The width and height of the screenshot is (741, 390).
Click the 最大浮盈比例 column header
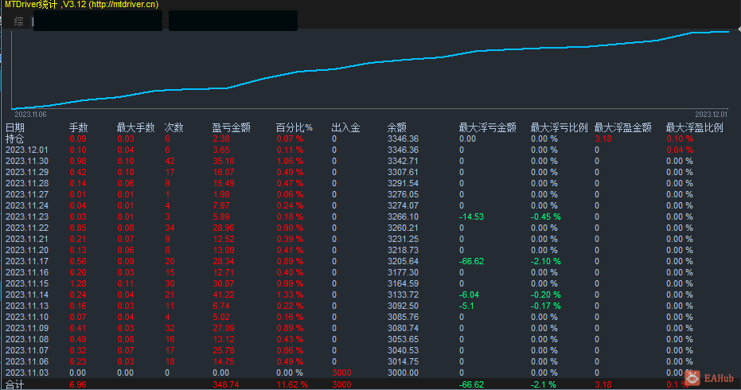point(694,127)
